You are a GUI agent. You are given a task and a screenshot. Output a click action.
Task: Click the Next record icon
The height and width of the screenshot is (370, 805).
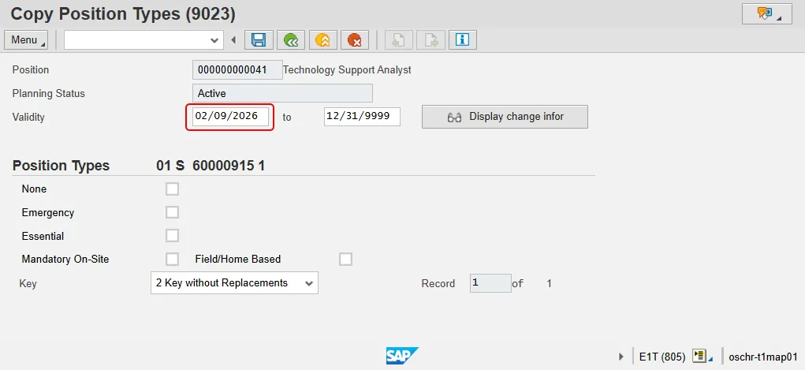tap(430, 40)
